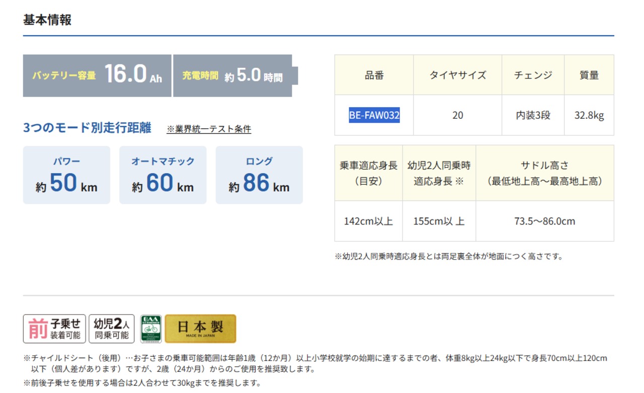Click the 基本情報 section heading

(x=47, y=20)
